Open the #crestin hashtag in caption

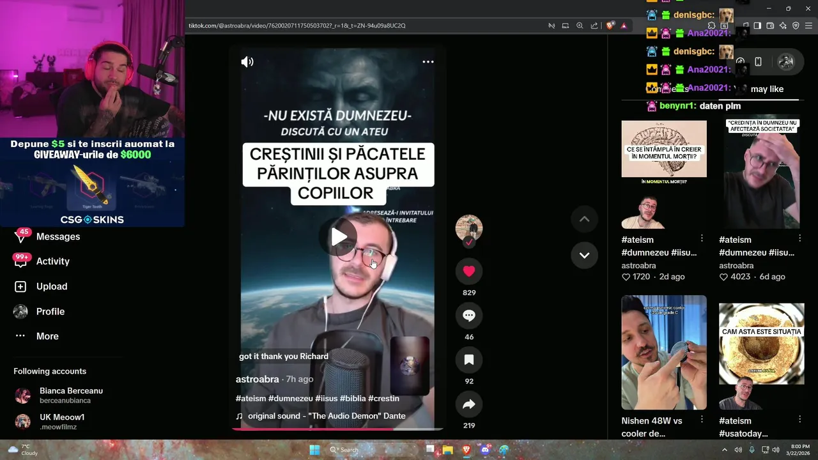coord(383,398)
